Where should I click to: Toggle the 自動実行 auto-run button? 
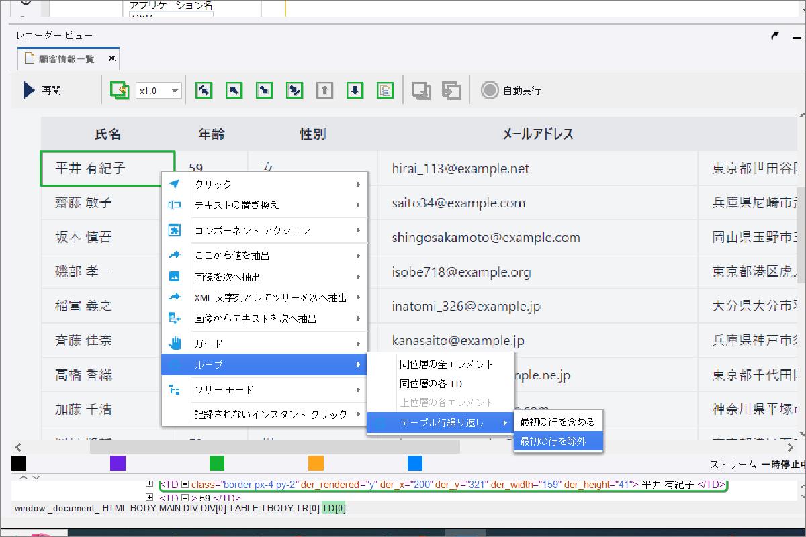(x=511, y=90)
